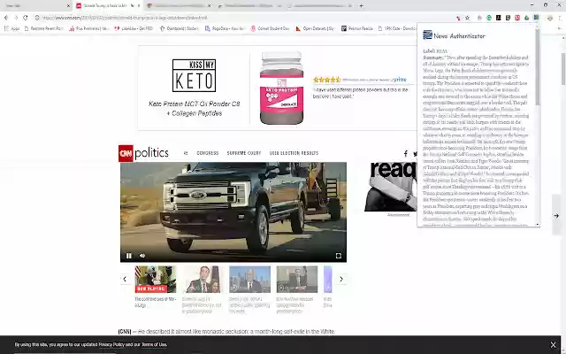Screen dimensions: 566x354
Task: Open the Cornell Student Dev bookmark
Action: [270, 28]
